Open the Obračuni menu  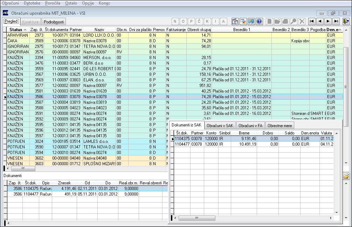(10, 3)
